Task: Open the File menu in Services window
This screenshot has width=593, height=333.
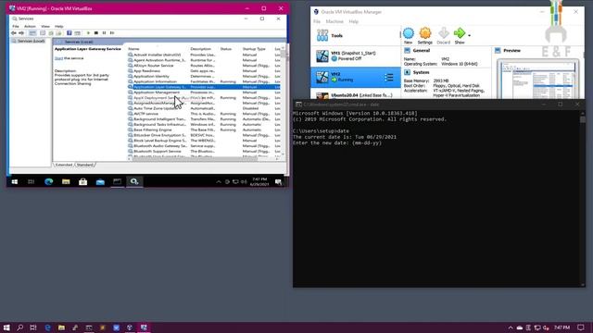Action: pos(16,27)
